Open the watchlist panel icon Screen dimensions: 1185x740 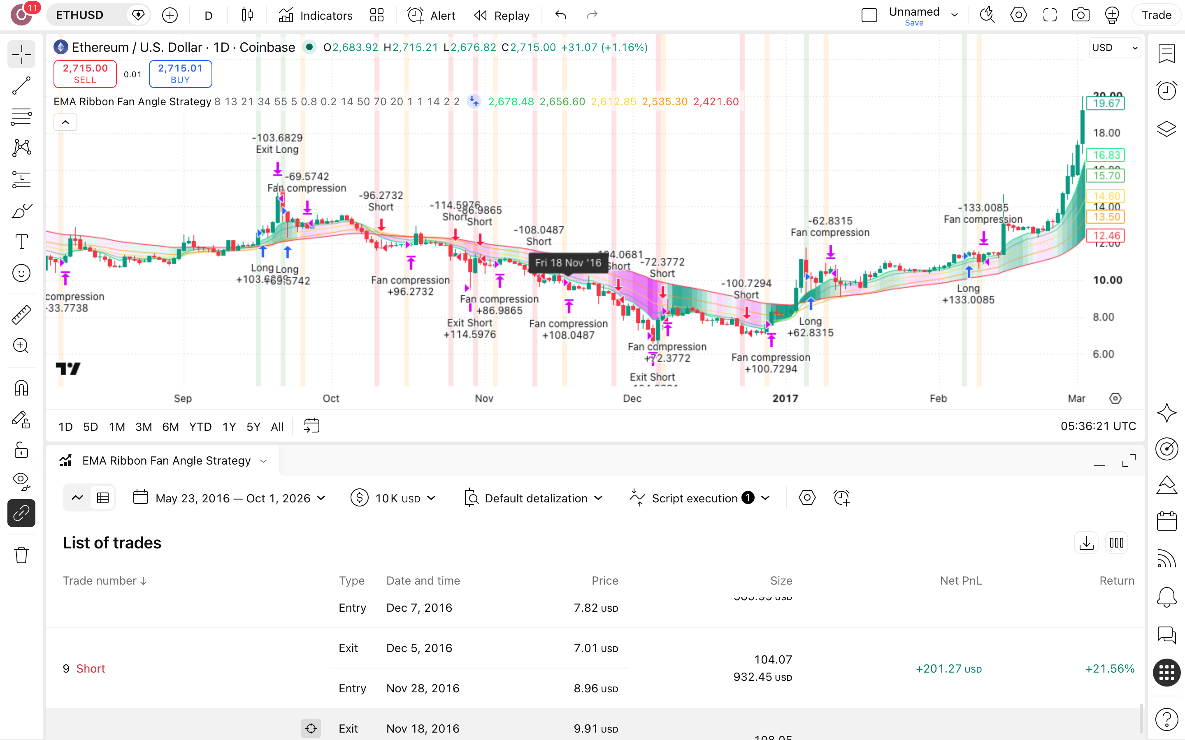1167,54
